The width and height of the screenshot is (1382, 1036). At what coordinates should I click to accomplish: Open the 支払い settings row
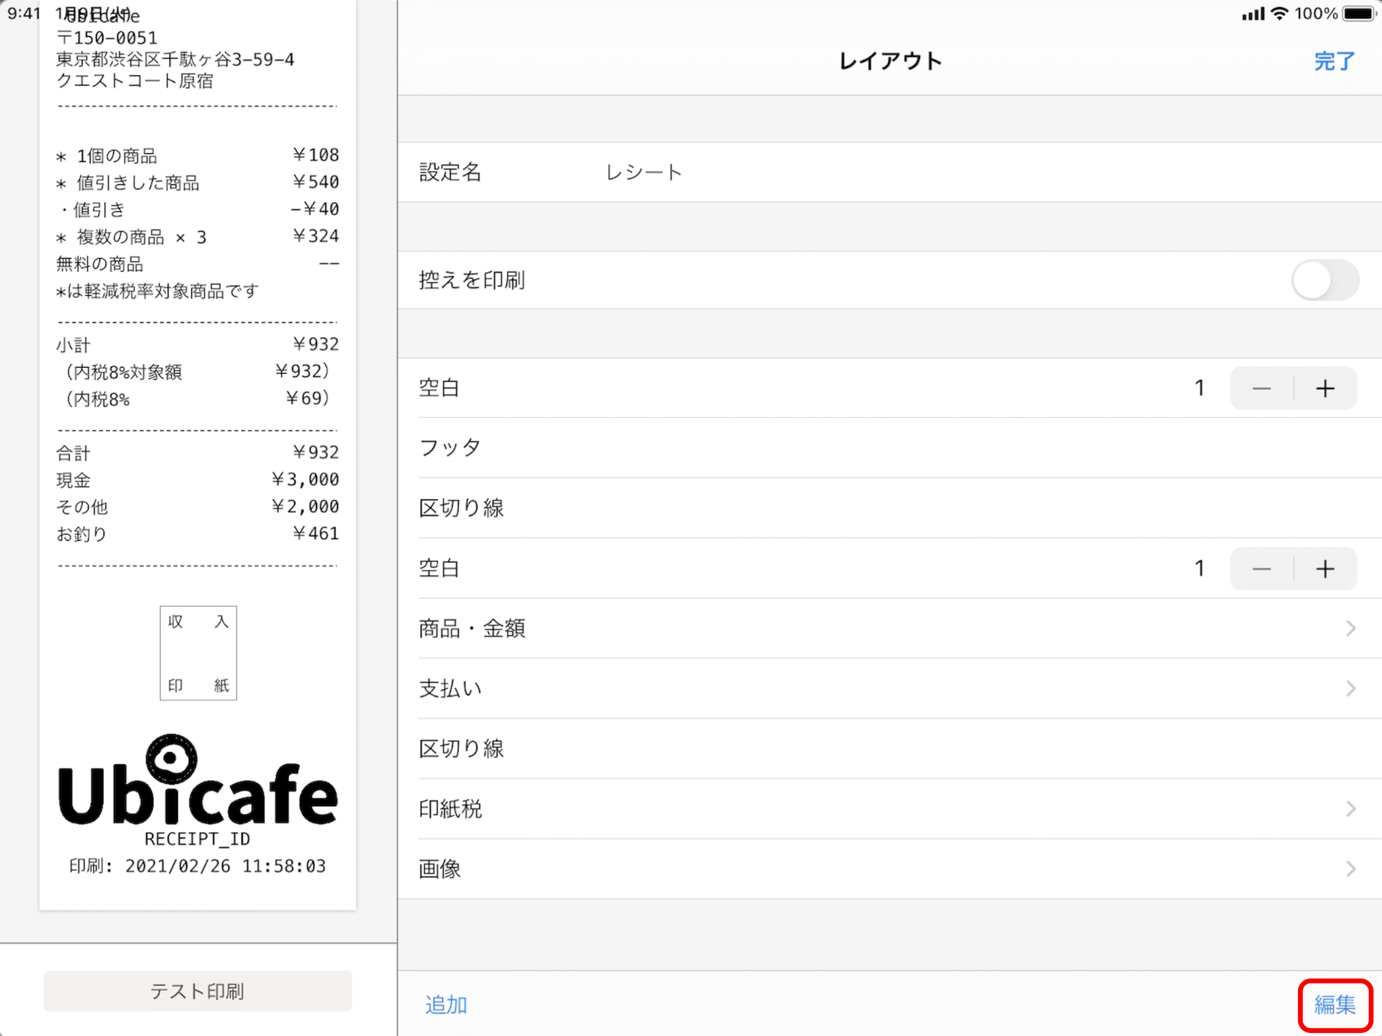tap(889, 688)
